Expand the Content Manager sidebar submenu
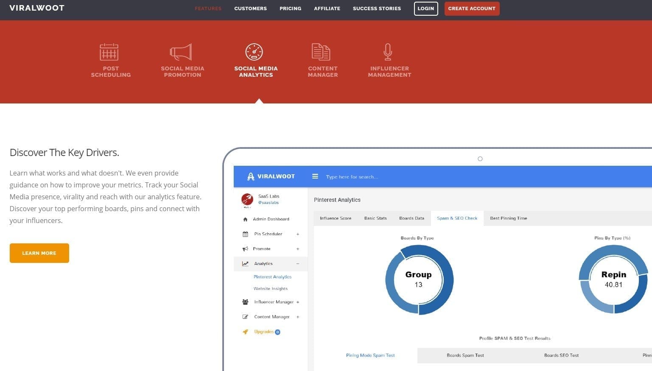652x371 pixels. [x=298, y=317]
